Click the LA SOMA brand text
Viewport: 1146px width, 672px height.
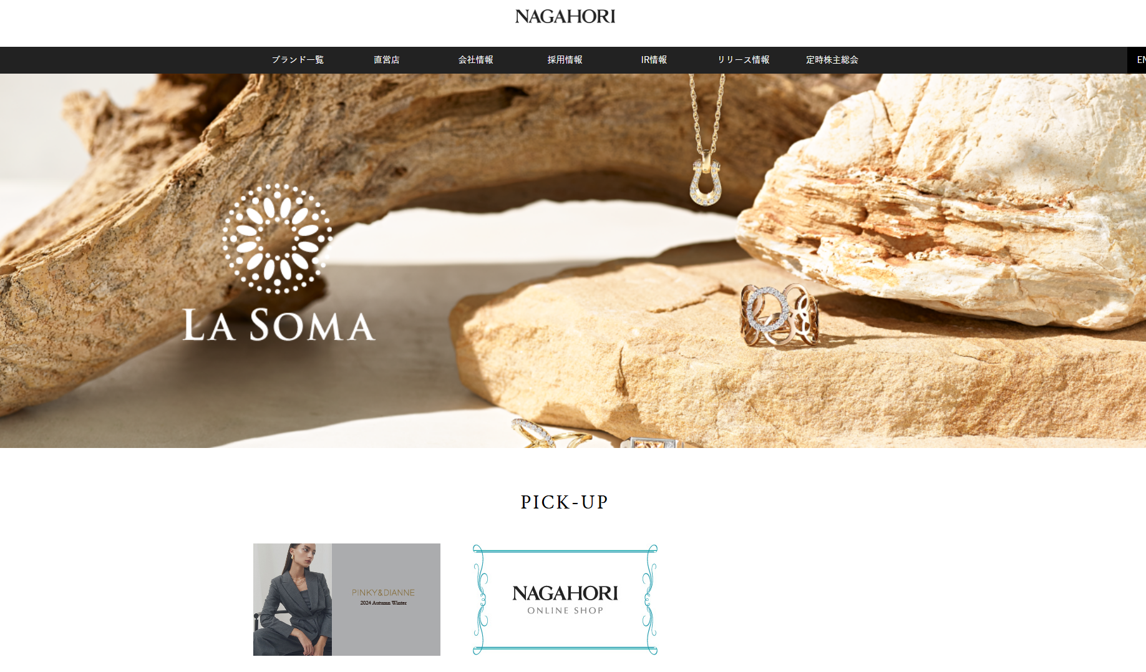(x=279, y=324)
